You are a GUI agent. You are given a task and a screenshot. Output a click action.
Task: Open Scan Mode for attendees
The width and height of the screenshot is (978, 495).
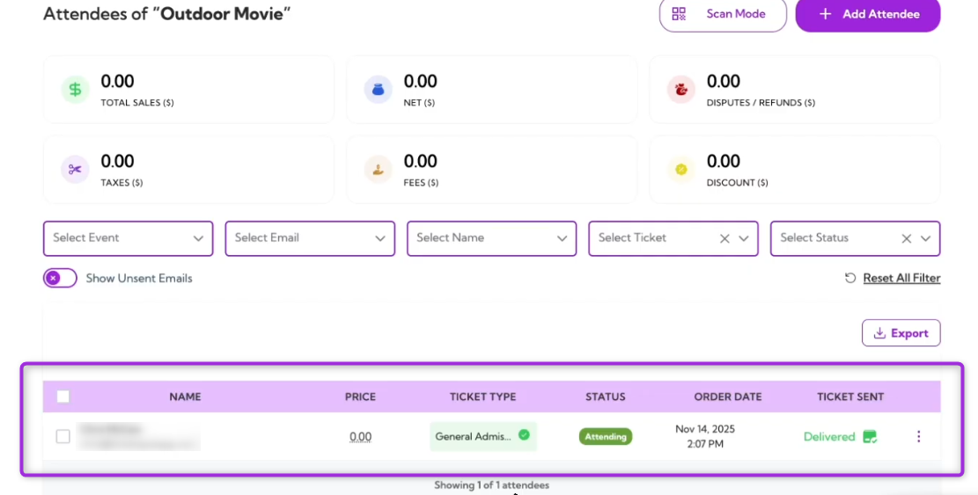[722, 14]
